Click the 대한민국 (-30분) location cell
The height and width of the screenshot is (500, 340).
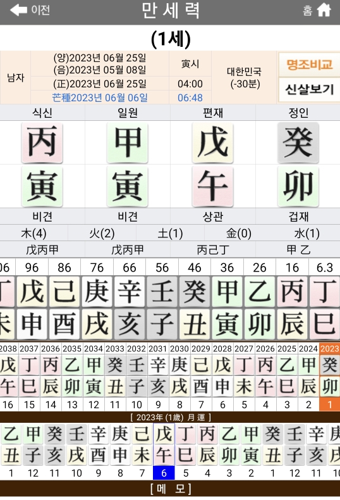tap(244, 77)
